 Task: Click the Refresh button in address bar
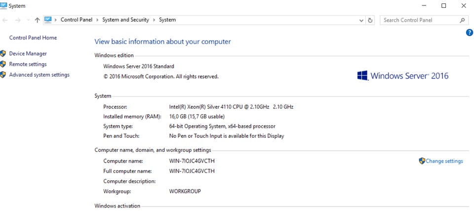[370, 20]
